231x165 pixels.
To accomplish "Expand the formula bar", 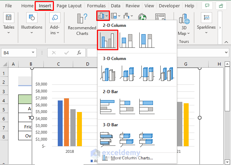I will point(226,52).
